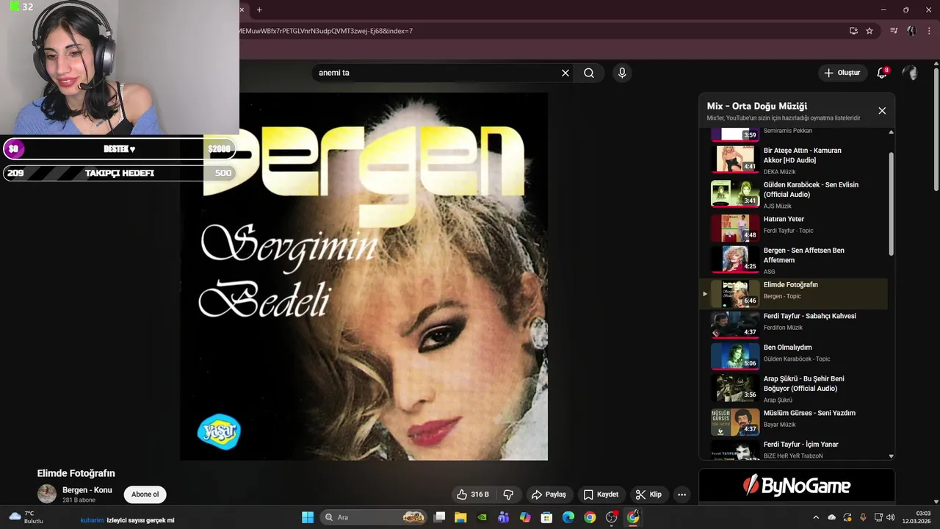Play Ben Olmalıydım by Gülden Karaböcek
Viewport: 940px width, 529px height.
pyautogui.click(x=798, y=356)
